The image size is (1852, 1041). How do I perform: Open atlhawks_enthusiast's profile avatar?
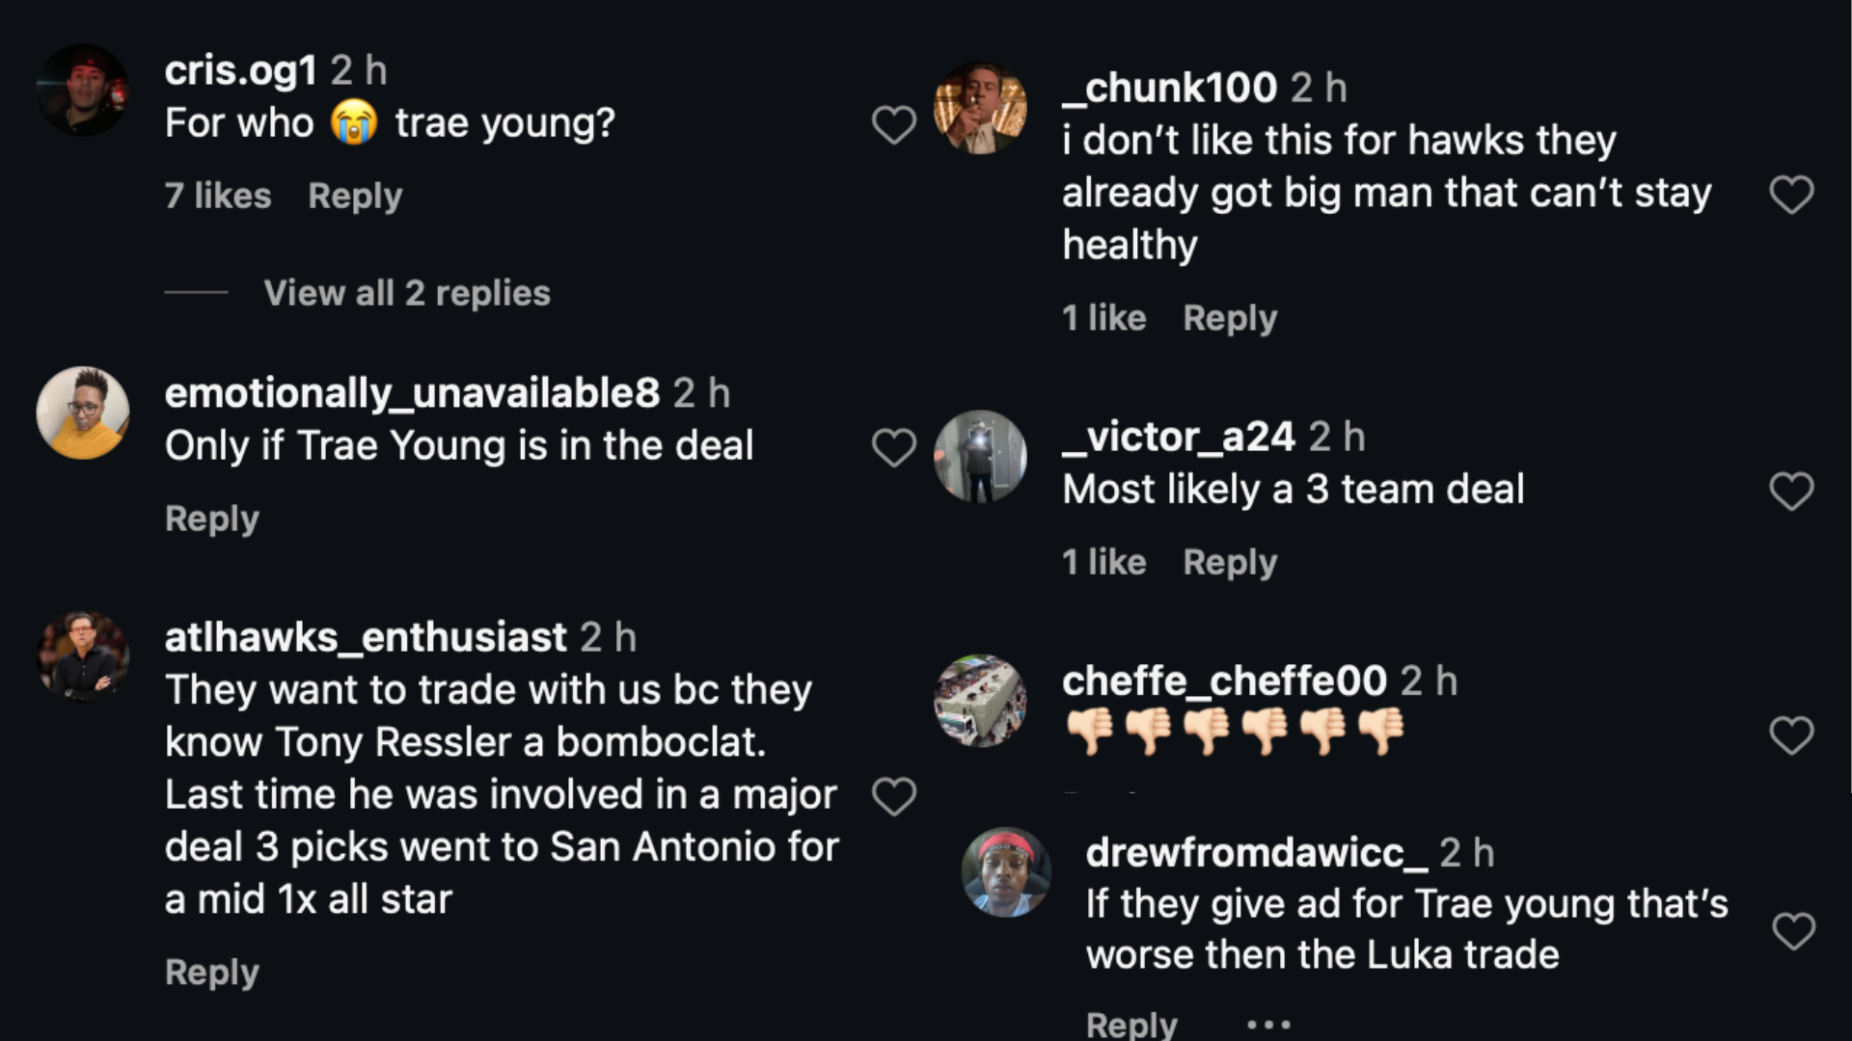[x=83, y=656]
